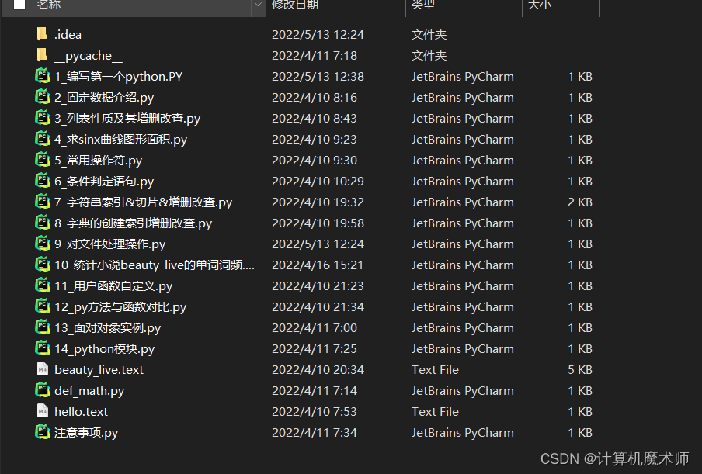Click PyCharm icon of 1_编写第一个python.PY
This screenshot has width=702, height=474.
coord(43,76)
